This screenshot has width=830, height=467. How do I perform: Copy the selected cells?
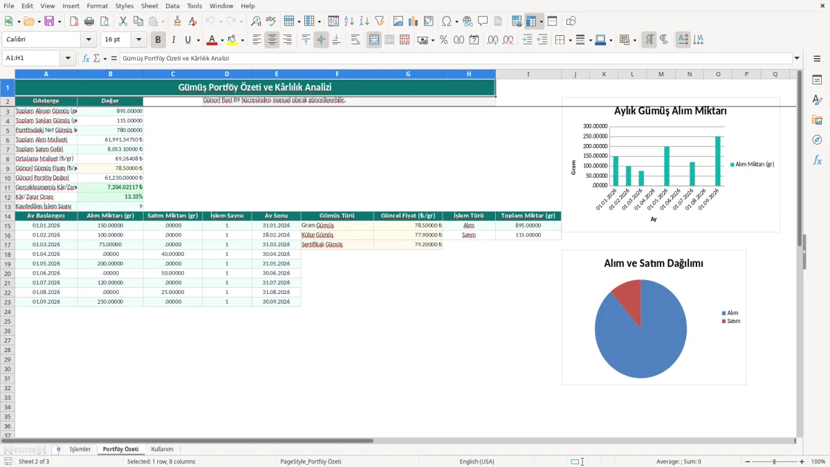coord(138,21)
